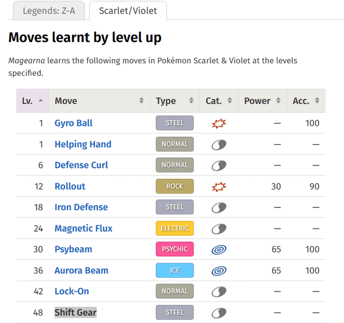This screenshot has width=344, height=323.
Task: Open the Defense Curl move link
Action: pos(81,166)
